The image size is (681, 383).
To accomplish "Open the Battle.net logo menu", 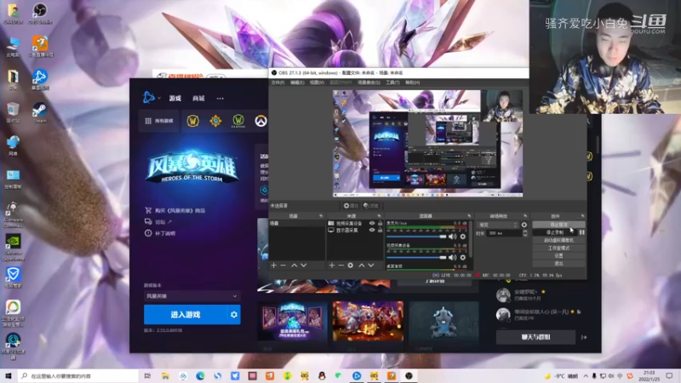I will click(148, 98).
